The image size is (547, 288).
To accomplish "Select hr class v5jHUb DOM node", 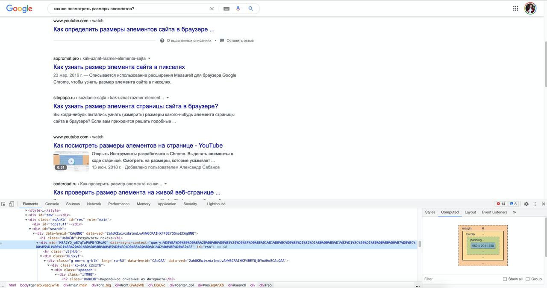I will tap(62, 252).
